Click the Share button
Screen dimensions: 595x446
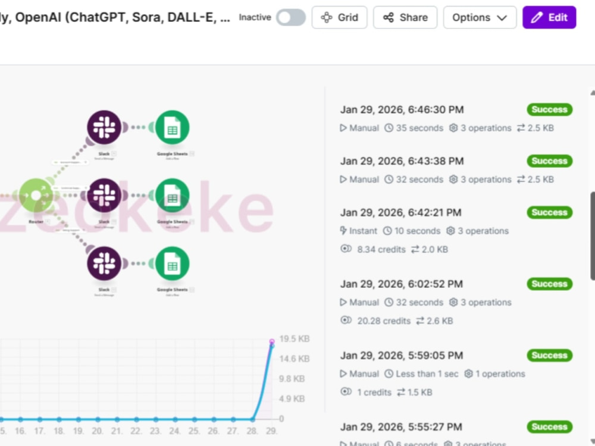pyautogui.click(x=405, y=17)
